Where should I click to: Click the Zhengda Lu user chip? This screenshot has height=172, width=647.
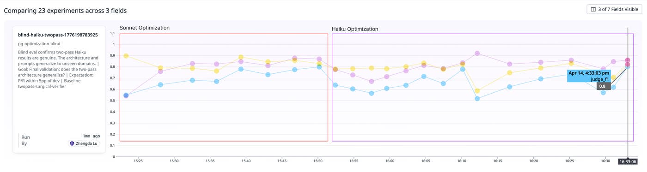(84, 143)
